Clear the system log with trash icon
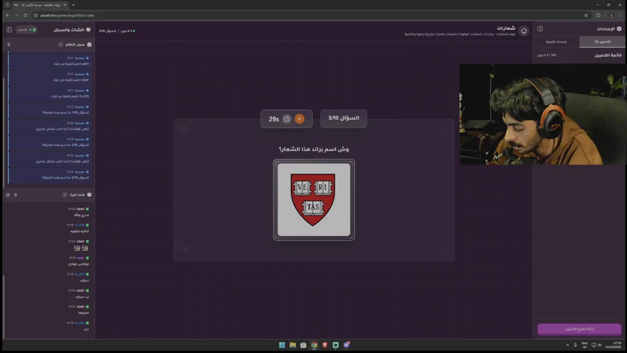Viewport: 627px width, 353px height. [8, 45]
